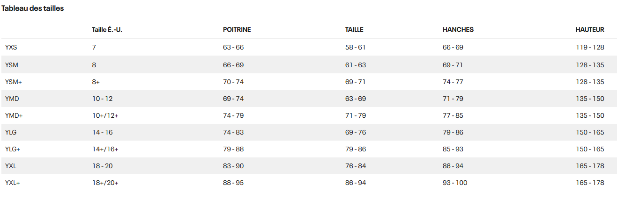
Task: Select the YLG+ row label
Action: pos(14,149)
